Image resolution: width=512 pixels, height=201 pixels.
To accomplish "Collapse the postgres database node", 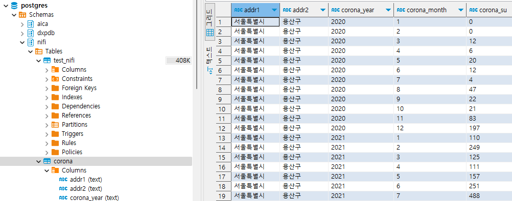I will 6,6.
